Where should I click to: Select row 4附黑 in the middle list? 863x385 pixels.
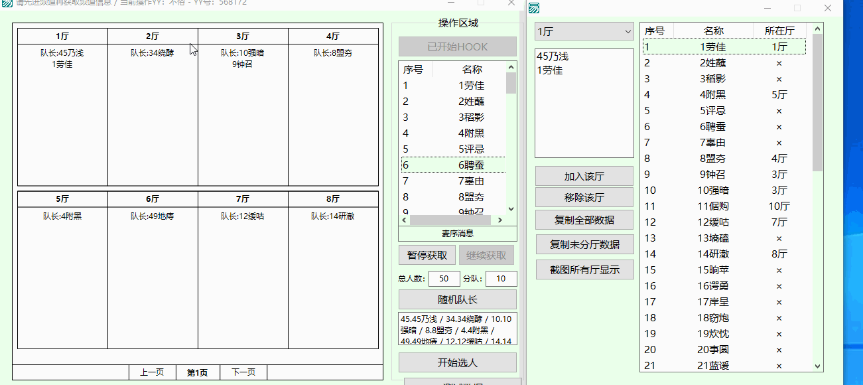click(453, 133)
